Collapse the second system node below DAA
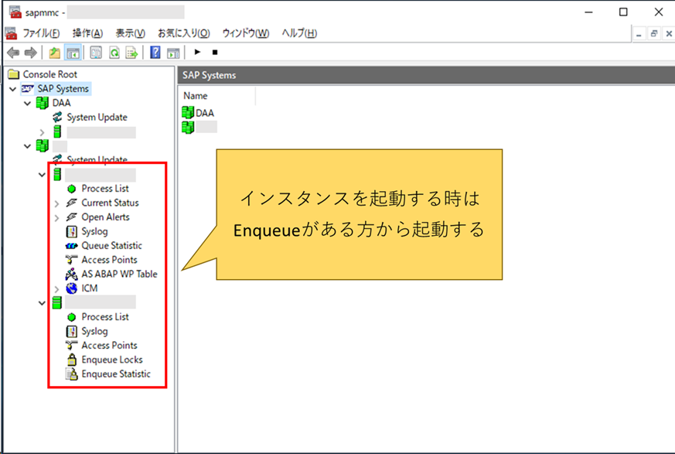Image resolution: width=675 pixels, height=454 pixels. coord(28,146)
